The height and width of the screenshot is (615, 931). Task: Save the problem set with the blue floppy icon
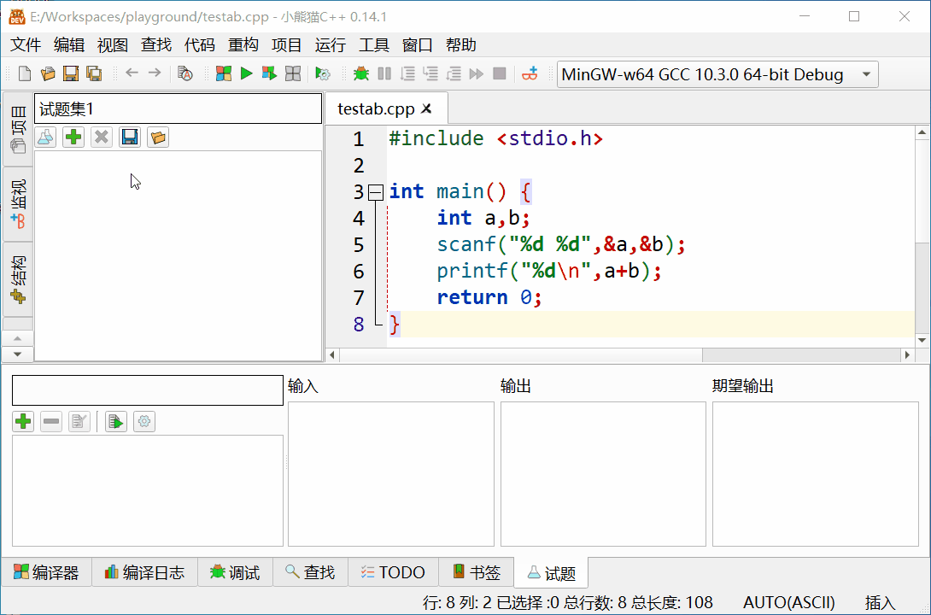(x=129, y=137)
